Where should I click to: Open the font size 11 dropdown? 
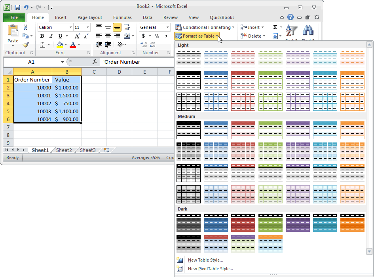[x=87, y=27]
